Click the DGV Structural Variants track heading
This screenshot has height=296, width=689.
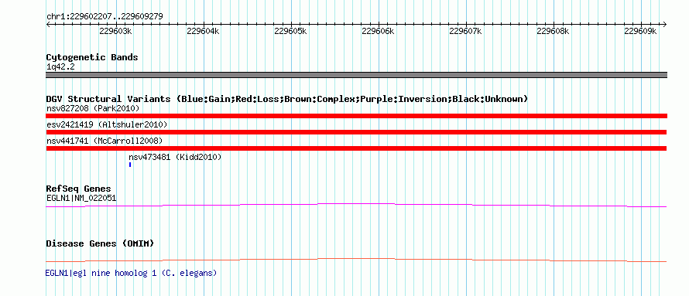287,99
